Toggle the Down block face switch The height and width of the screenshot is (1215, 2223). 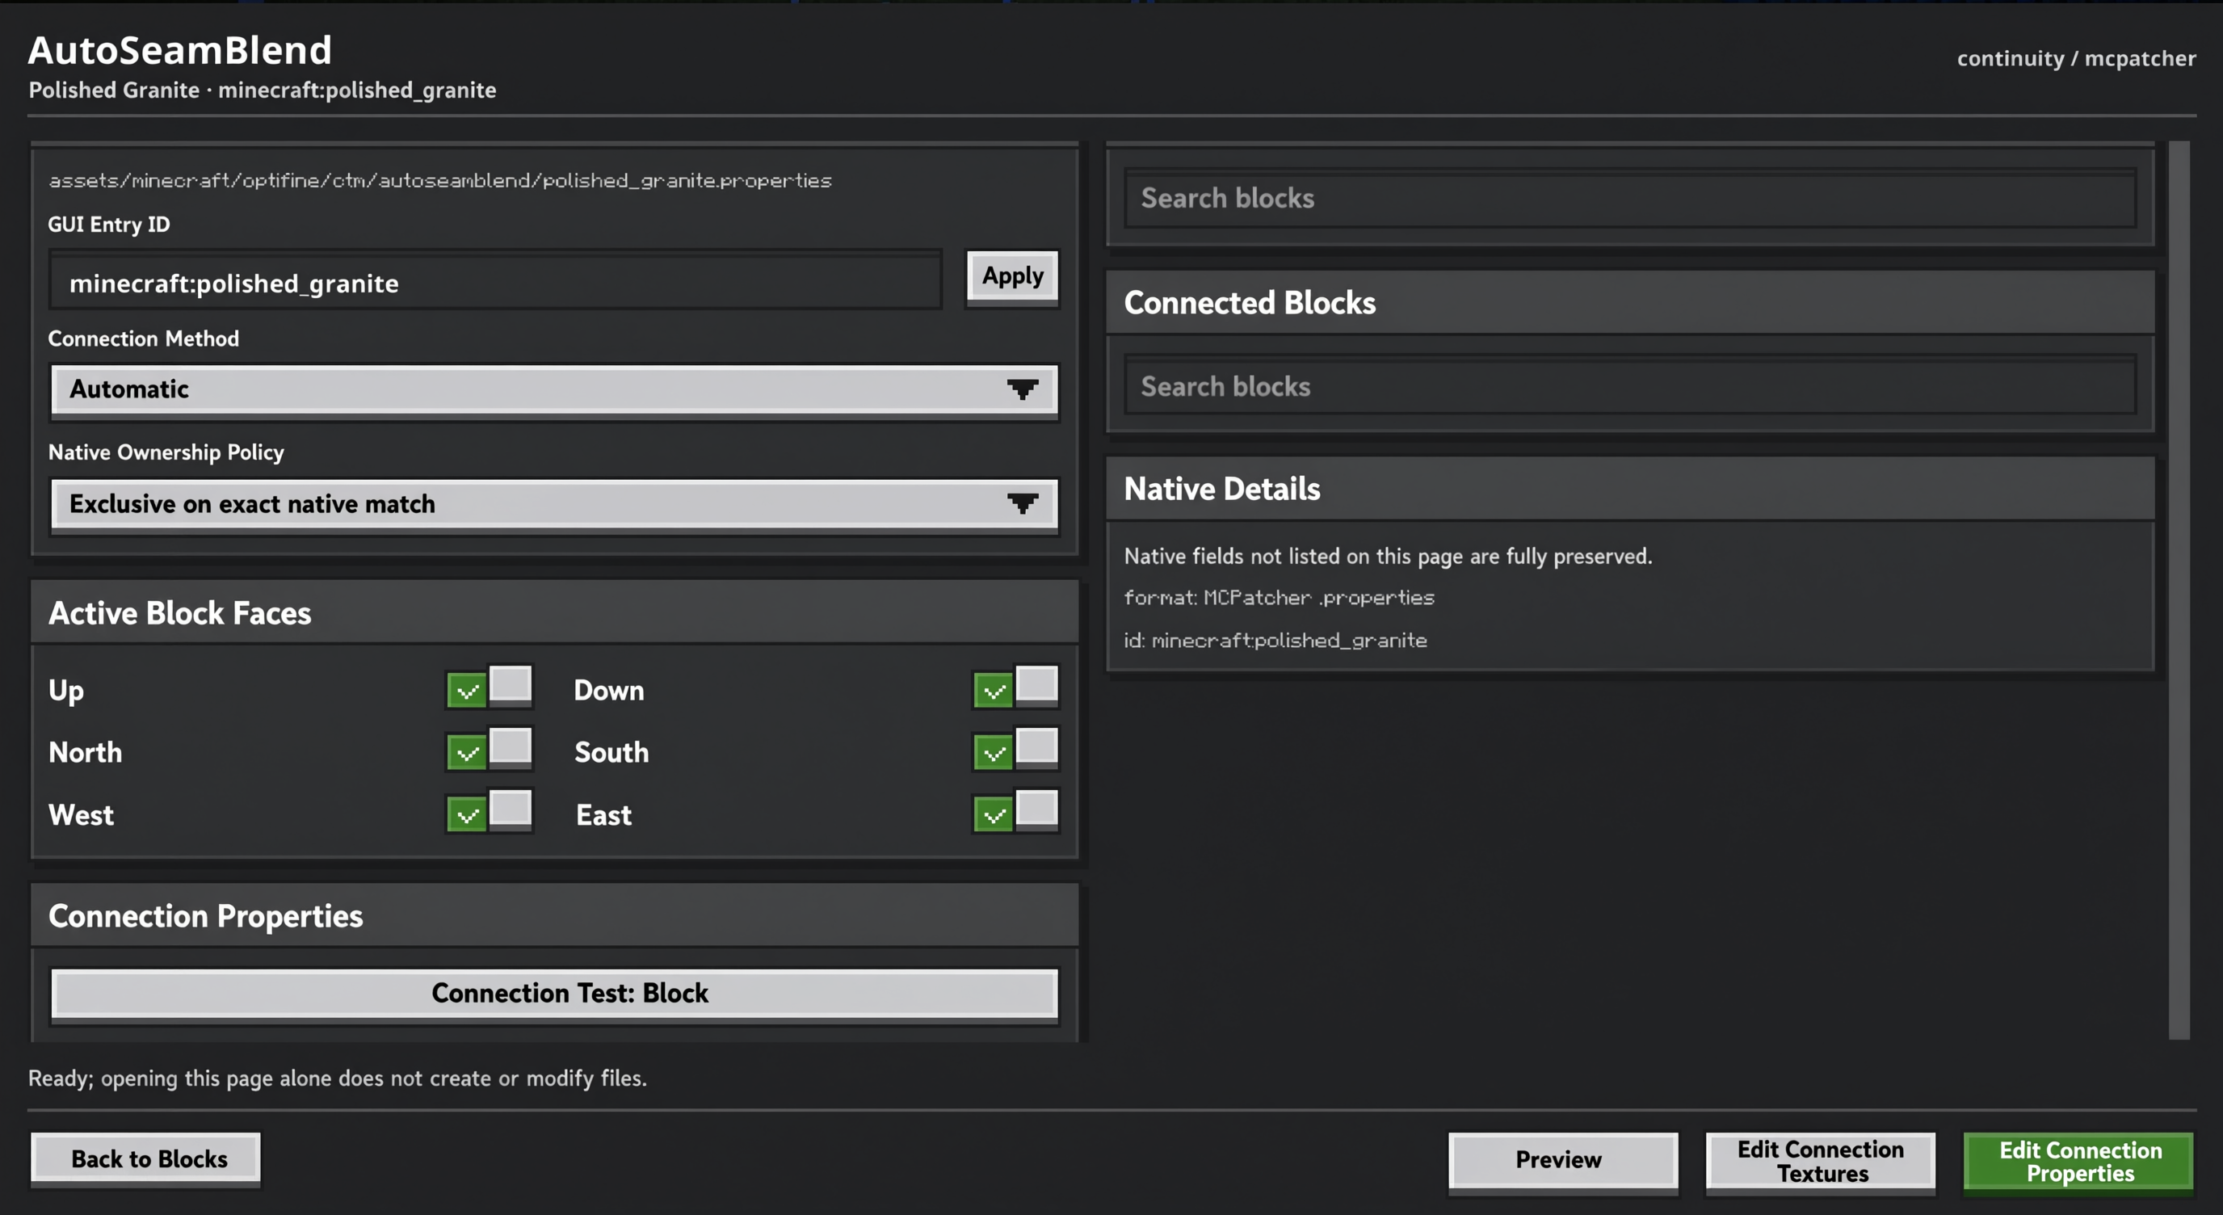coord(1015,687)
